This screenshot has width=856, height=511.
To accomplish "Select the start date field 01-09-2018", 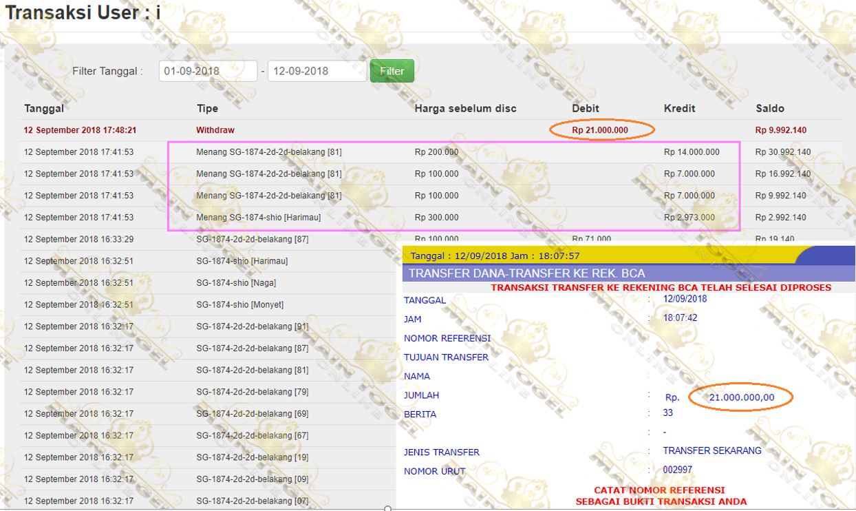I will click(208, 71).
